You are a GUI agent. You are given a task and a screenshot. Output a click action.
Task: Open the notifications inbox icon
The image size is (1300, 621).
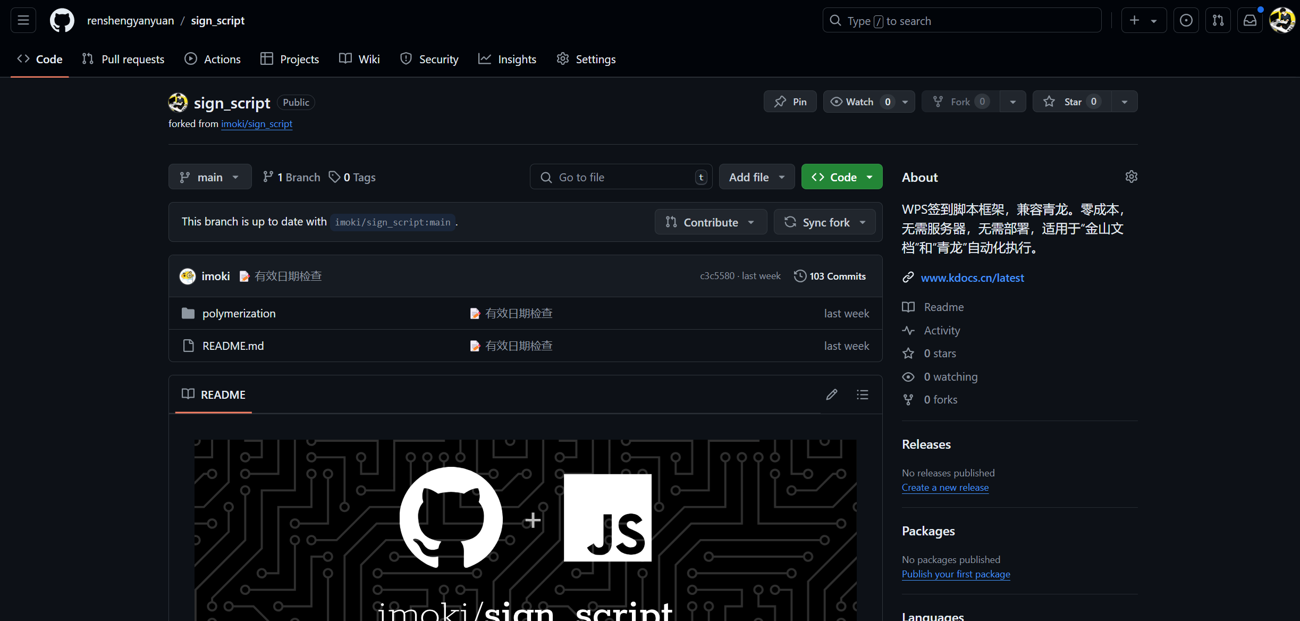(1250, 20)
